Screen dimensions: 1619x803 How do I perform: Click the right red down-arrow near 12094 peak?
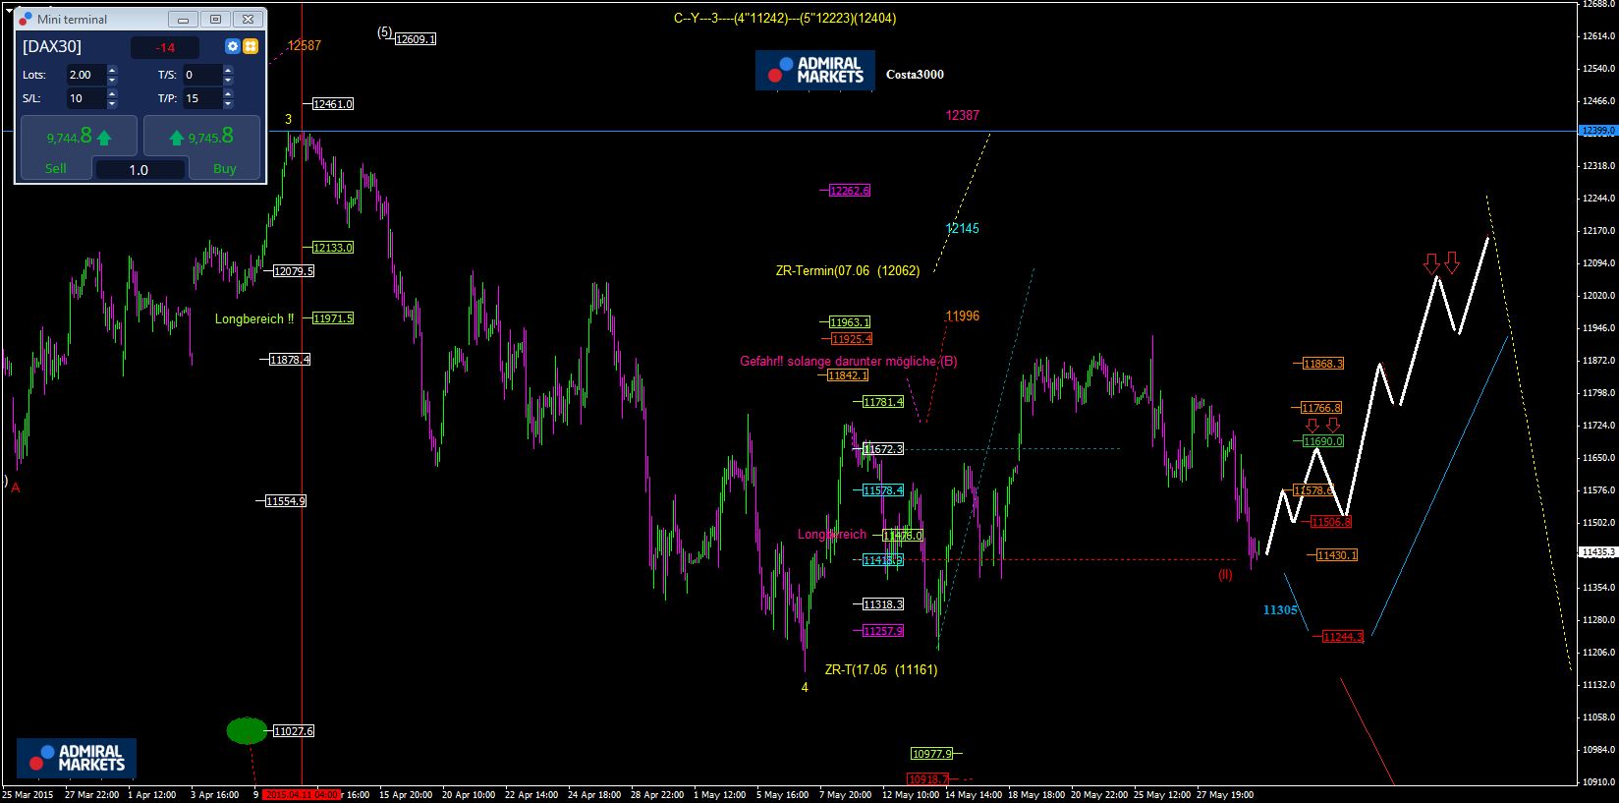tap(1452, 262)
